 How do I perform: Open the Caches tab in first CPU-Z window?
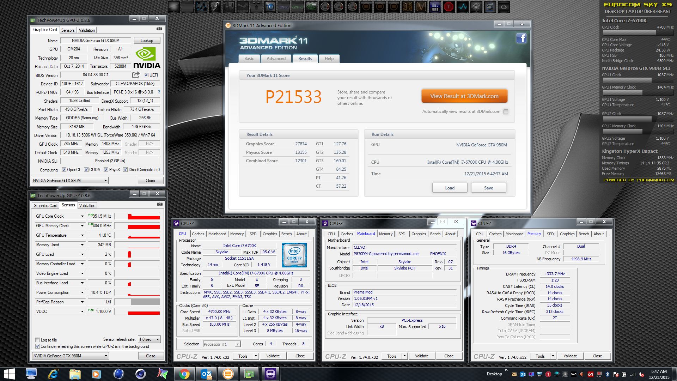coord(198,234)
